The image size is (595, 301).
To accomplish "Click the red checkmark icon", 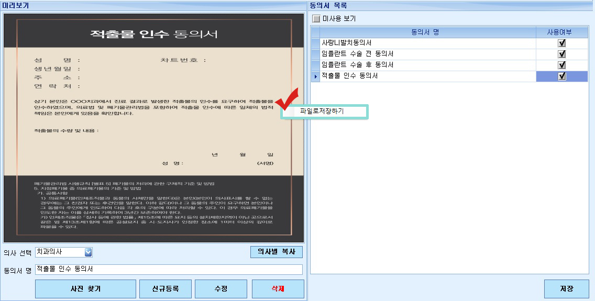I will pos(287,98).
